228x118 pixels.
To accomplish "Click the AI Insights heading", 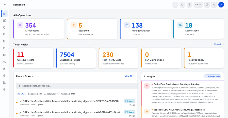I will point(150,77).
